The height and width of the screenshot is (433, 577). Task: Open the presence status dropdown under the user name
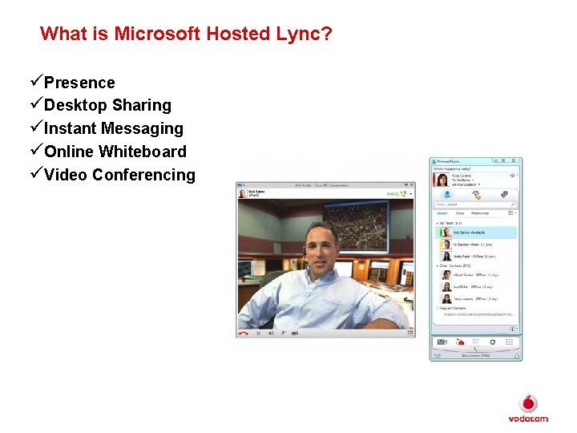(x=462, y=180)
